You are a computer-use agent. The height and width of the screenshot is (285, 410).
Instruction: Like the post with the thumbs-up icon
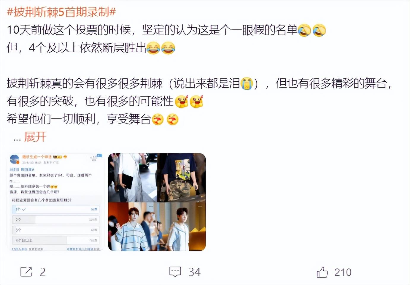[x=322, y=272]
